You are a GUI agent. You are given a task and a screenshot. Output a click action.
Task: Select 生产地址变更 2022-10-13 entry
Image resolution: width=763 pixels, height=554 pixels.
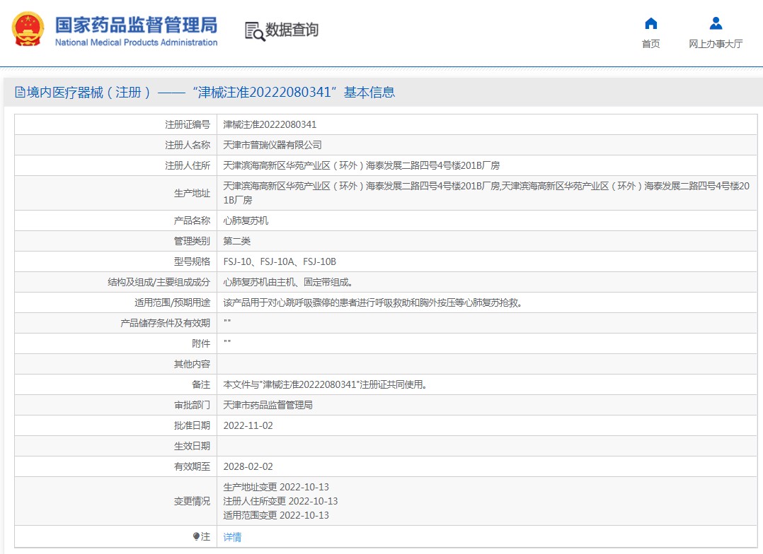(276, 487)
